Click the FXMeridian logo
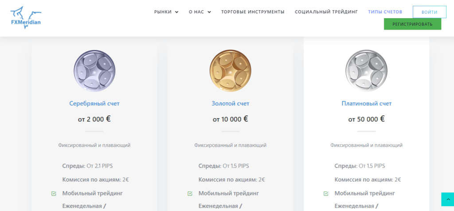 click(26, 18)
